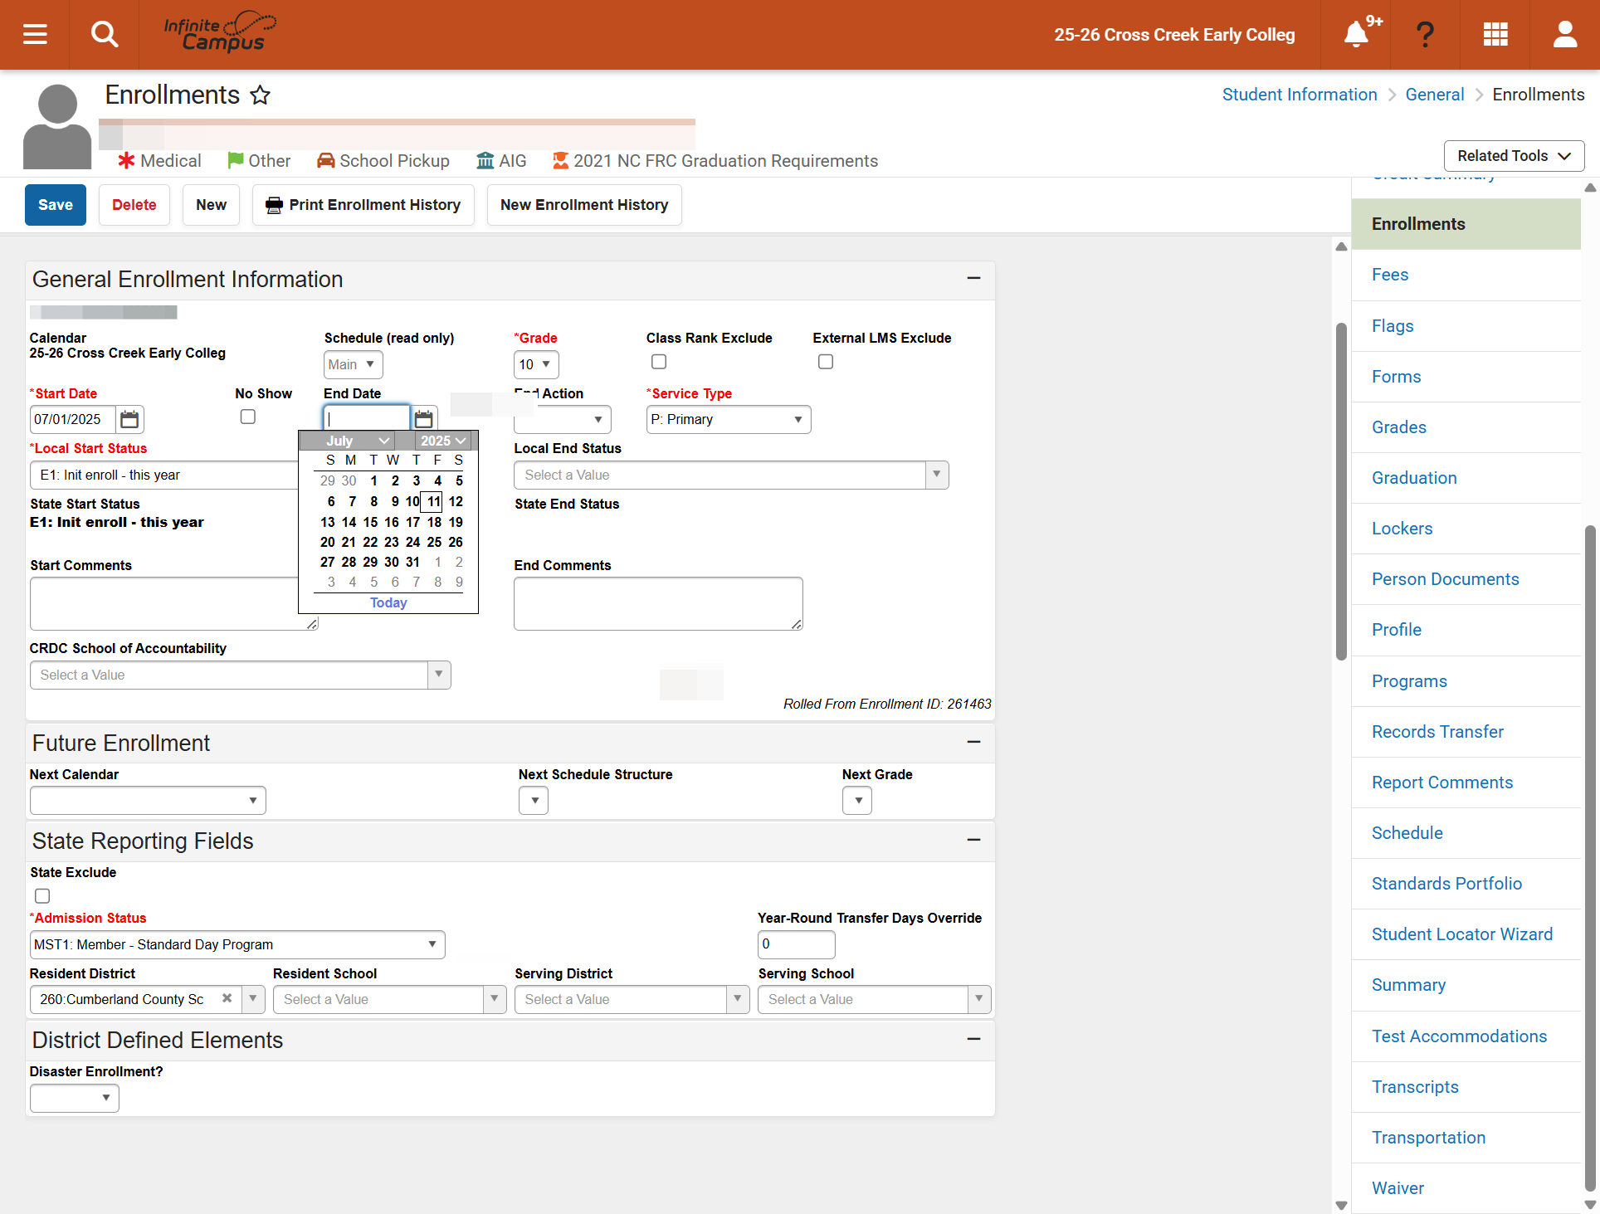This screenshot has height=1214, width=1600.
Task: Open the Related Tools dropdown
Action: click(1514, 156)
